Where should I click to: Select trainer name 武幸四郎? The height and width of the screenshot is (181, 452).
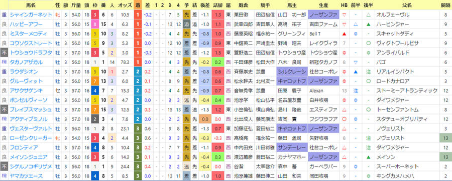point(243,24)
